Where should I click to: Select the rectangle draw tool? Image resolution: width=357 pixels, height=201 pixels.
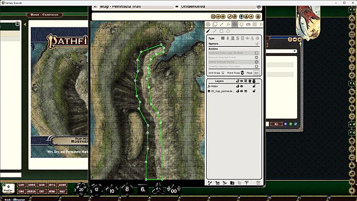222,31
